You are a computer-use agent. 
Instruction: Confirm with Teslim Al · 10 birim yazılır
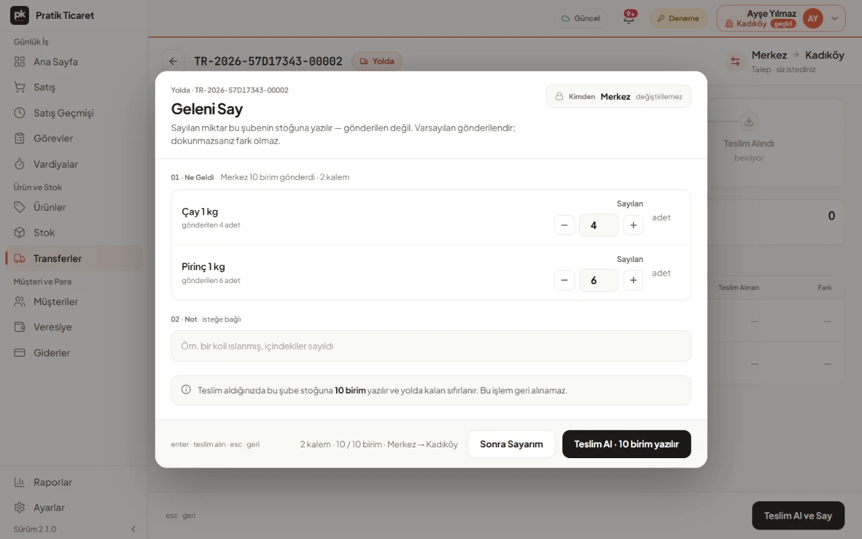[626, 444]
